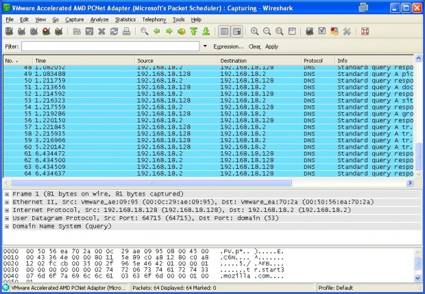Select packet 58 at time 2.215935
The width and height of the screenshot is (425, 294).
[x=208, y=133]
